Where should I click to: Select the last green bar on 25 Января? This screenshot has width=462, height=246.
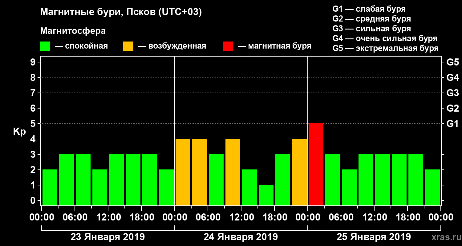click(432, 187)
